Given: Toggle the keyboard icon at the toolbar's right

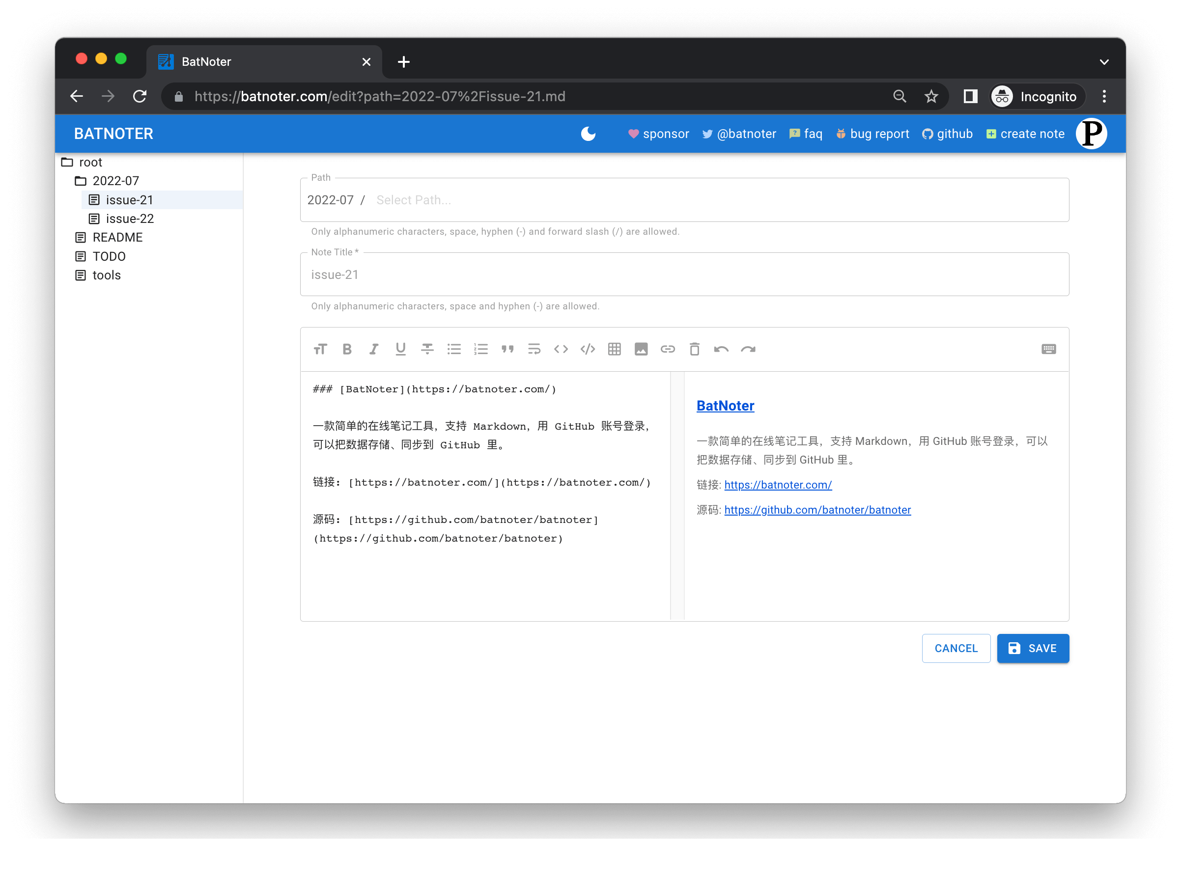Looking at the screenshot, I should click(1048, 349).
